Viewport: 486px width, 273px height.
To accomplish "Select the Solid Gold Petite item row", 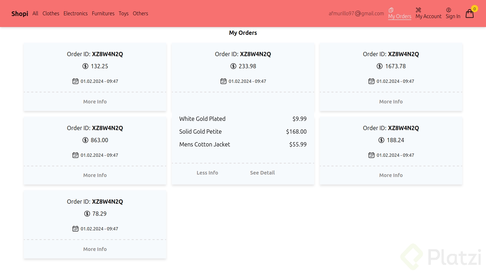I will click(243, 132).
